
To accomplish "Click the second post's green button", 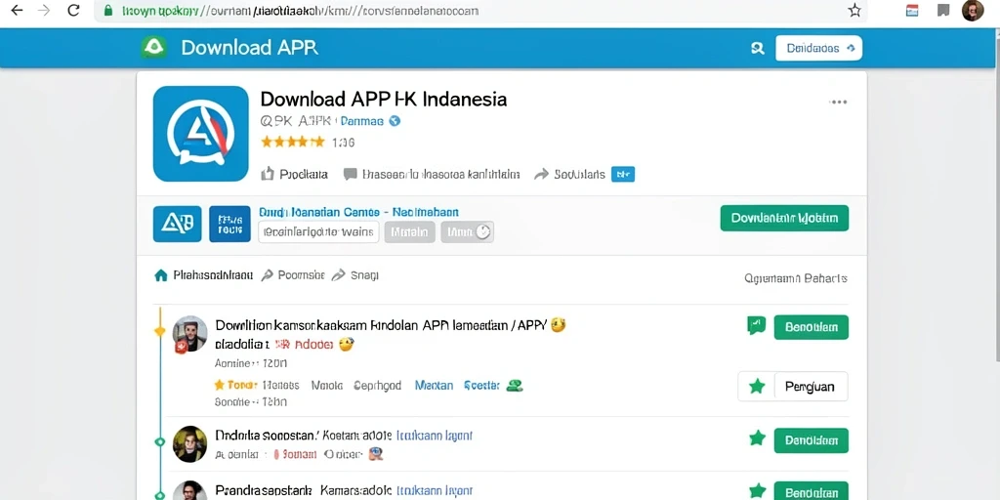I will (812, 440).
